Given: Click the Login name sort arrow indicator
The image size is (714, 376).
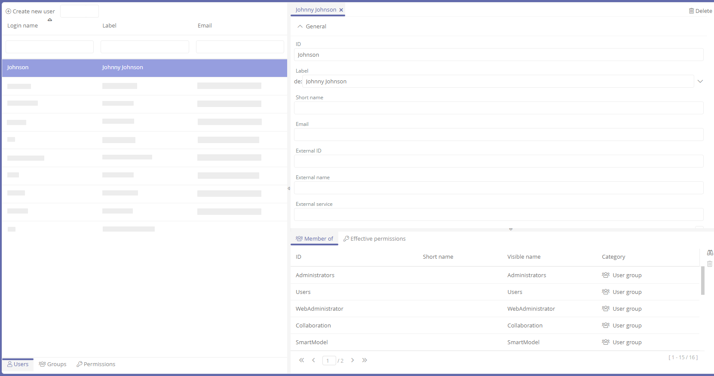Looking at the screenshot, I should [x=50, y=20].
